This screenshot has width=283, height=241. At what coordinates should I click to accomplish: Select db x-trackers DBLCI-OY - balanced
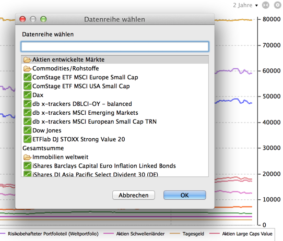coord(115,104)
